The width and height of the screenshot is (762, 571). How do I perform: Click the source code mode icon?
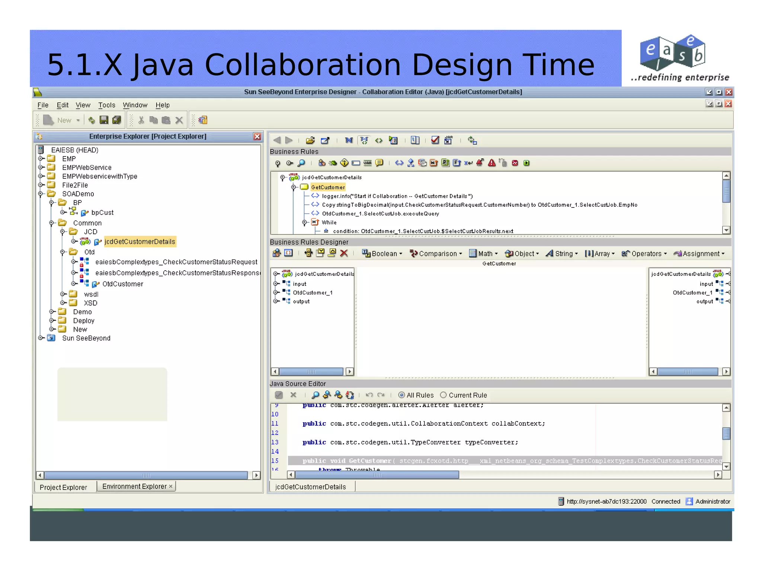pyautogui.click(x=378, y=140)
